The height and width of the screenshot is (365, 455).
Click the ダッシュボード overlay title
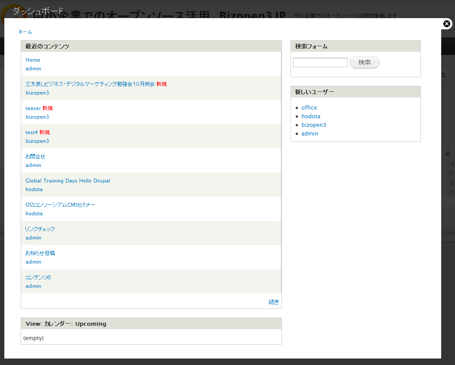pos(38,11)
